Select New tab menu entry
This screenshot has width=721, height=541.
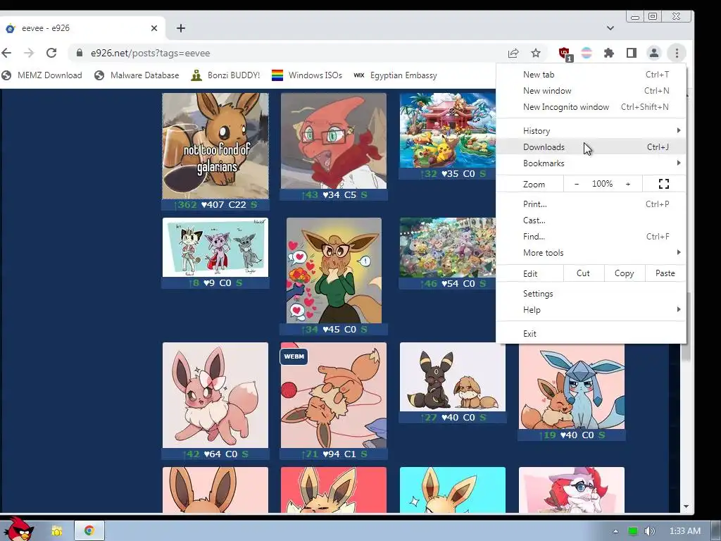[x=591, y=75]
